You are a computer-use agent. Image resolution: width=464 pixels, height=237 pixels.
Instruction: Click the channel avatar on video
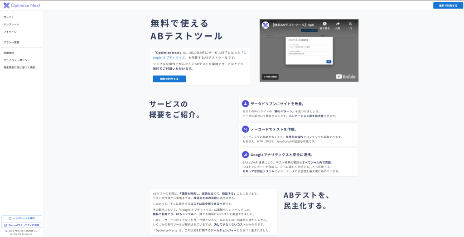(266, 25)
